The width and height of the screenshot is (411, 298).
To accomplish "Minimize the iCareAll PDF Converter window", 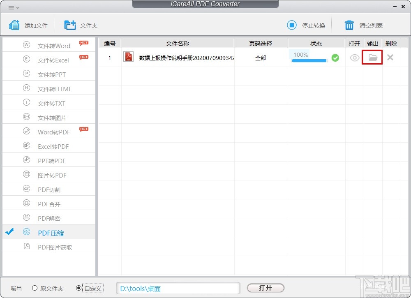I will pyautogui.click(x=395, y=7).
